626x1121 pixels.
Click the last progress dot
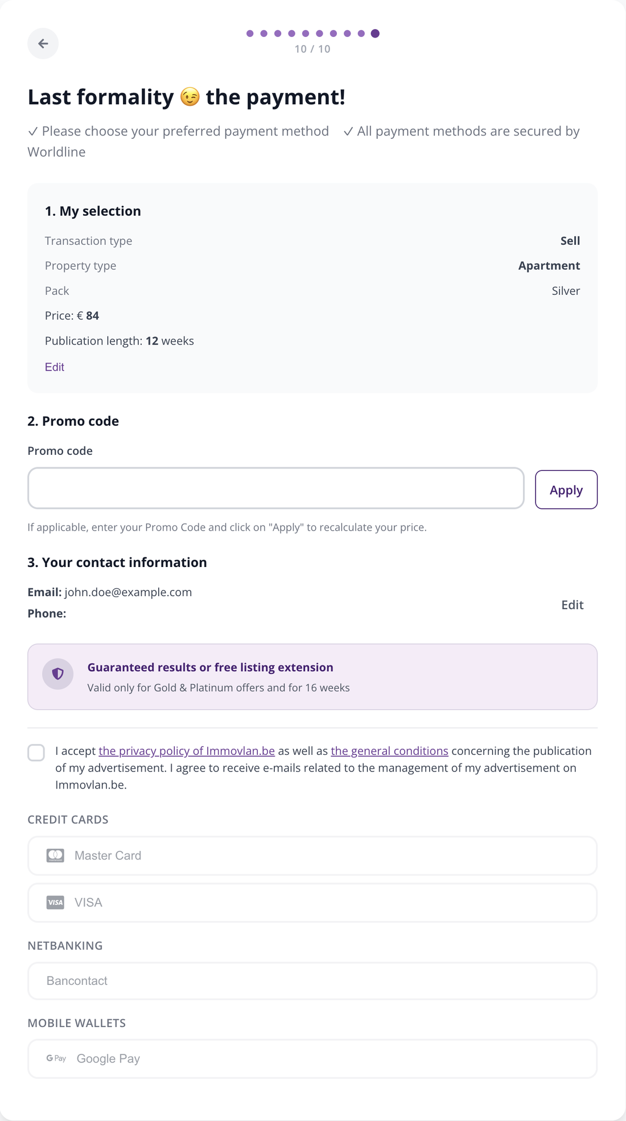tap(375, 34)
